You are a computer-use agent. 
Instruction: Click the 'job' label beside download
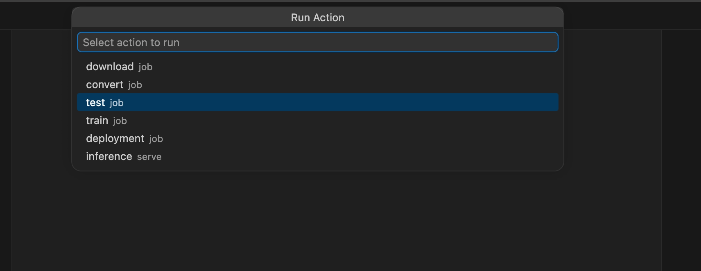click(145, 67)
